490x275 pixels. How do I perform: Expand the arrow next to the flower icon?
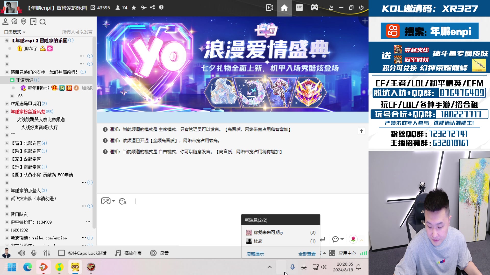pos(362,240)
